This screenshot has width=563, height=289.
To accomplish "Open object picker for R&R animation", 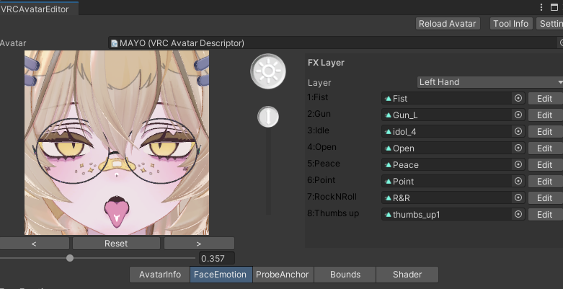I will click(x=518, y=197).
